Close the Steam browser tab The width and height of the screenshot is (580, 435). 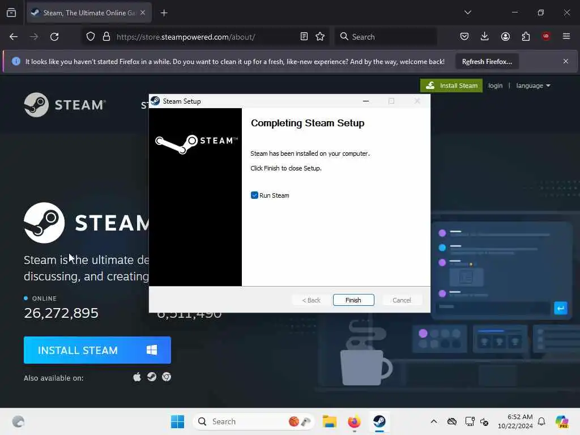click(x=143, y=12)
